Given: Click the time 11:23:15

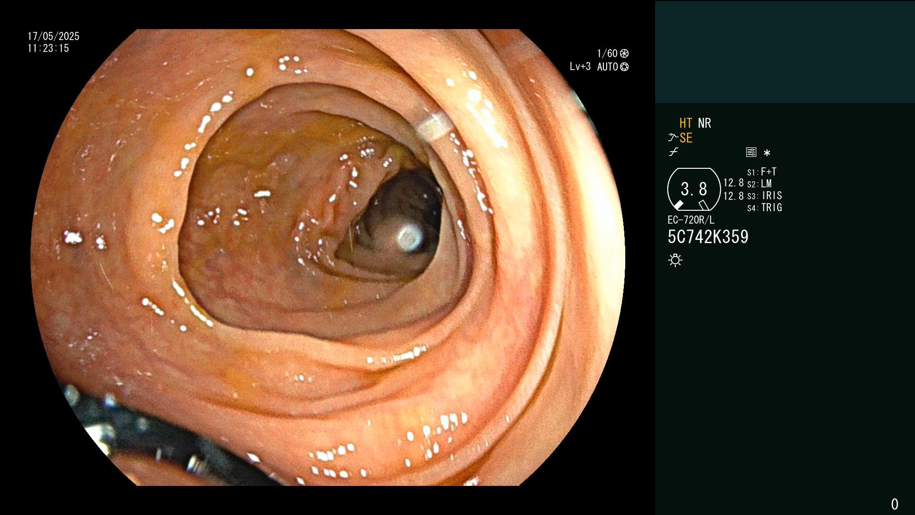Looking at the screenshot, I should (48, 48).
